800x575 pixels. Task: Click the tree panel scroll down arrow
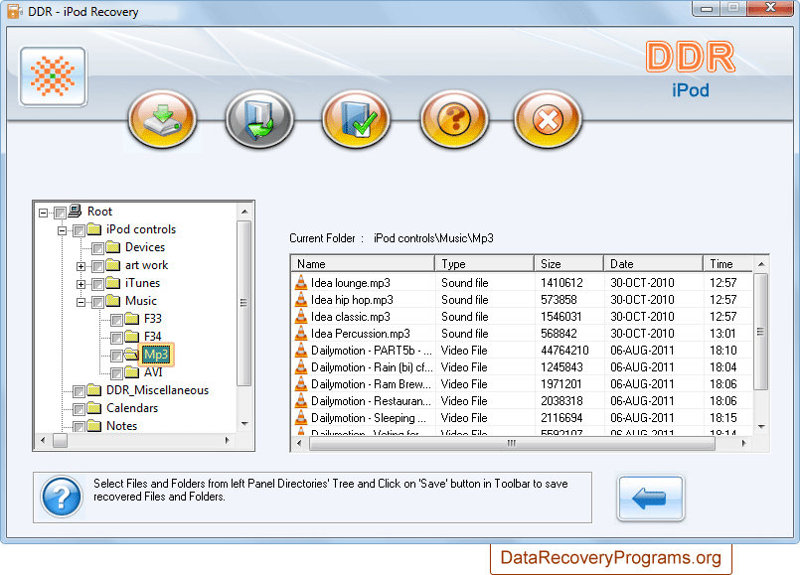pos(244,424)
